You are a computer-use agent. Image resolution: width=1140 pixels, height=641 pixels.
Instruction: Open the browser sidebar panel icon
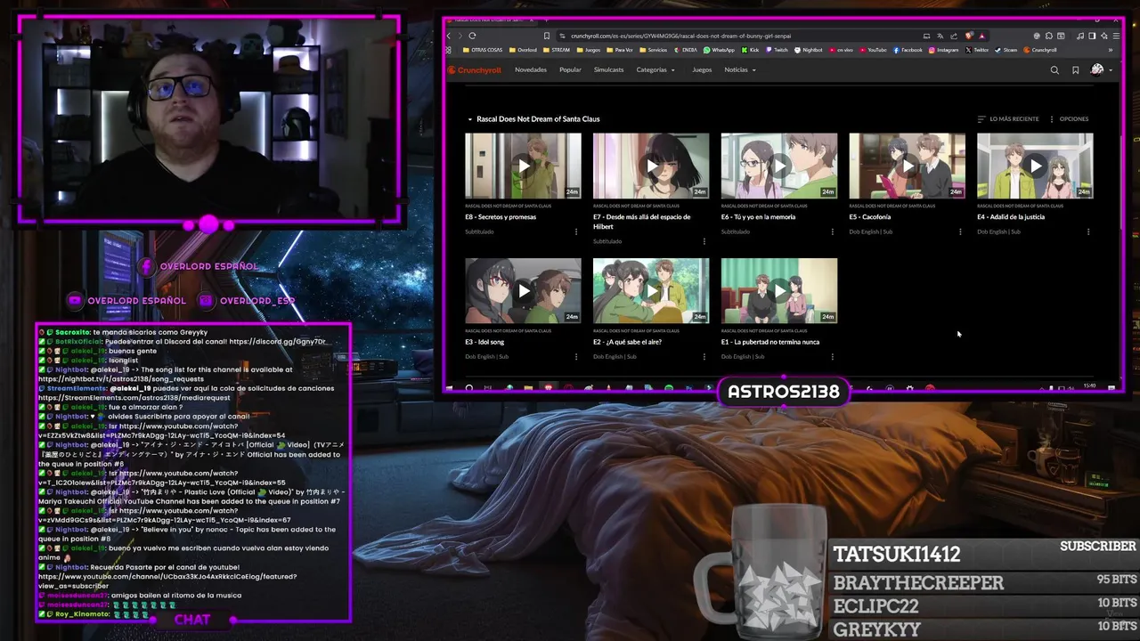coord(1092,36)
